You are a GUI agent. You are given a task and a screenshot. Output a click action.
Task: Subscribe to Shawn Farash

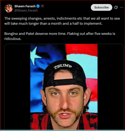pos(102,7)
